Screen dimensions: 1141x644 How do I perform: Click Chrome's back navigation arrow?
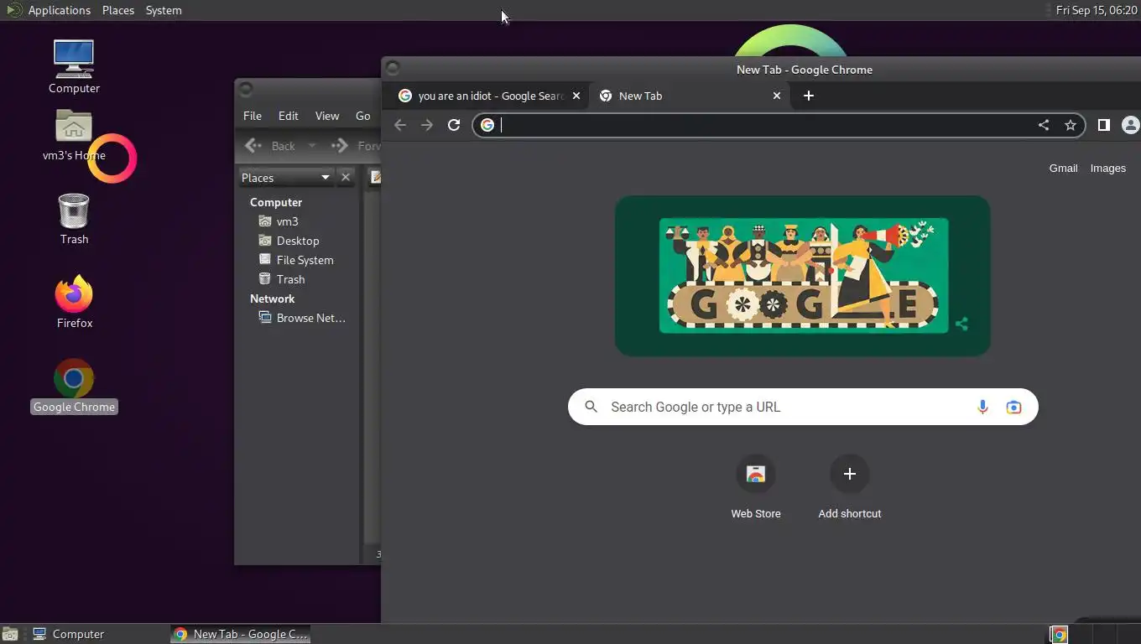[400, 125]
